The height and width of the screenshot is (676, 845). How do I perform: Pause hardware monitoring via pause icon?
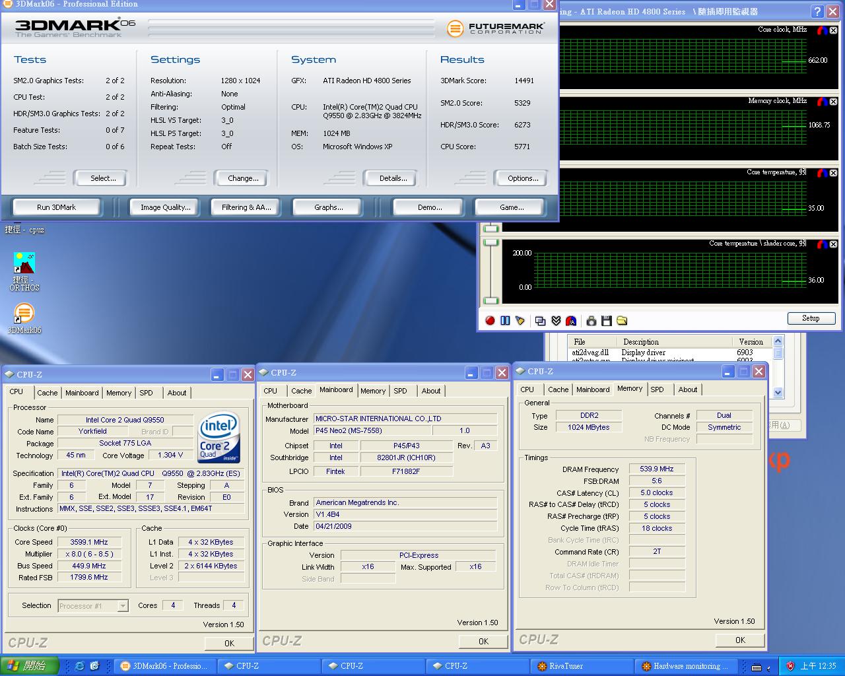[x=505, y=320]
